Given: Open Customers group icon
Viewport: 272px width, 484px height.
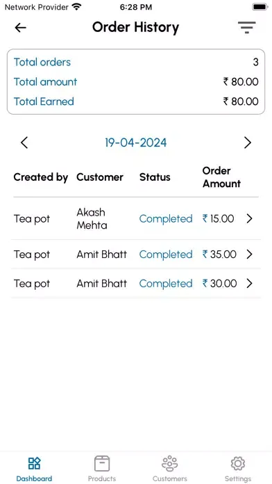Looking at the screenshot, I should click(x=170, y=463).
